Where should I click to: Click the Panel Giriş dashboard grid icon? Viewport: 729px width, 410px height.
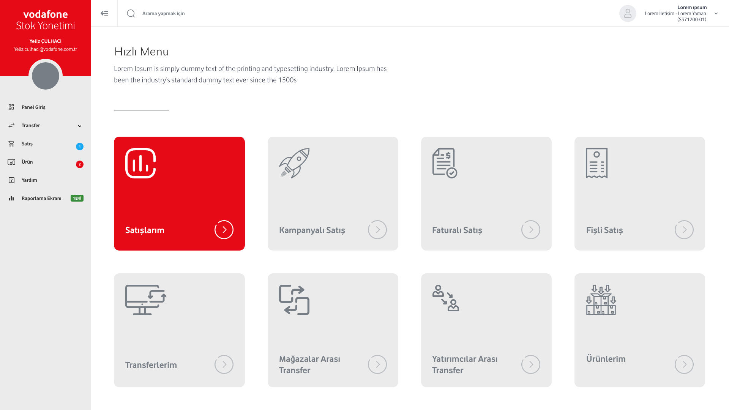[11, 107]
